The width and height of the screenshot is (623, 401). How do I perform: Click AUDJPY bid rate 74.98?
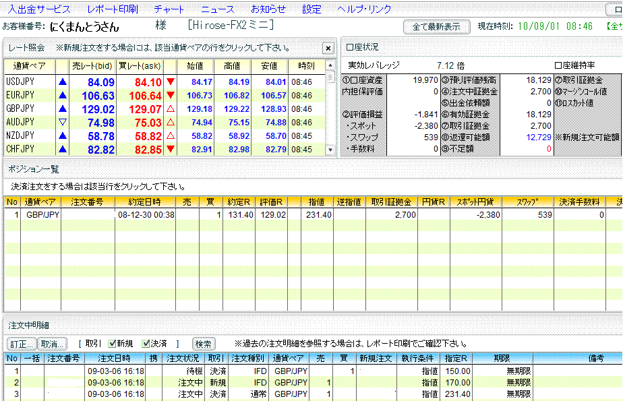click(x=101, y=123)
